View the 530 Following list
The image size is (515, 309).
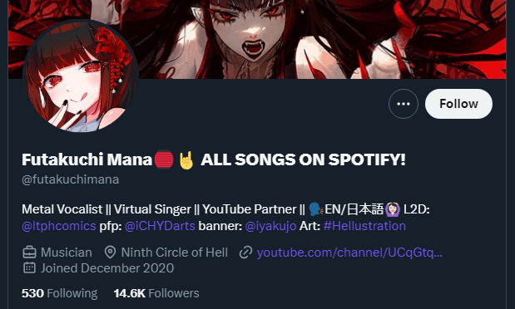(59, 293)
